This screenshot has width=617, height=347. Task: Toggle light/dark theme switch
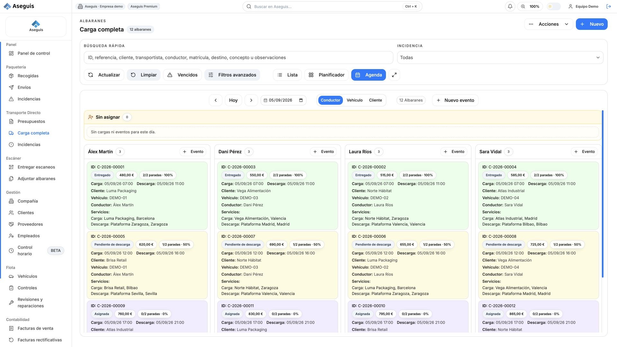click(x=554, y=6)
